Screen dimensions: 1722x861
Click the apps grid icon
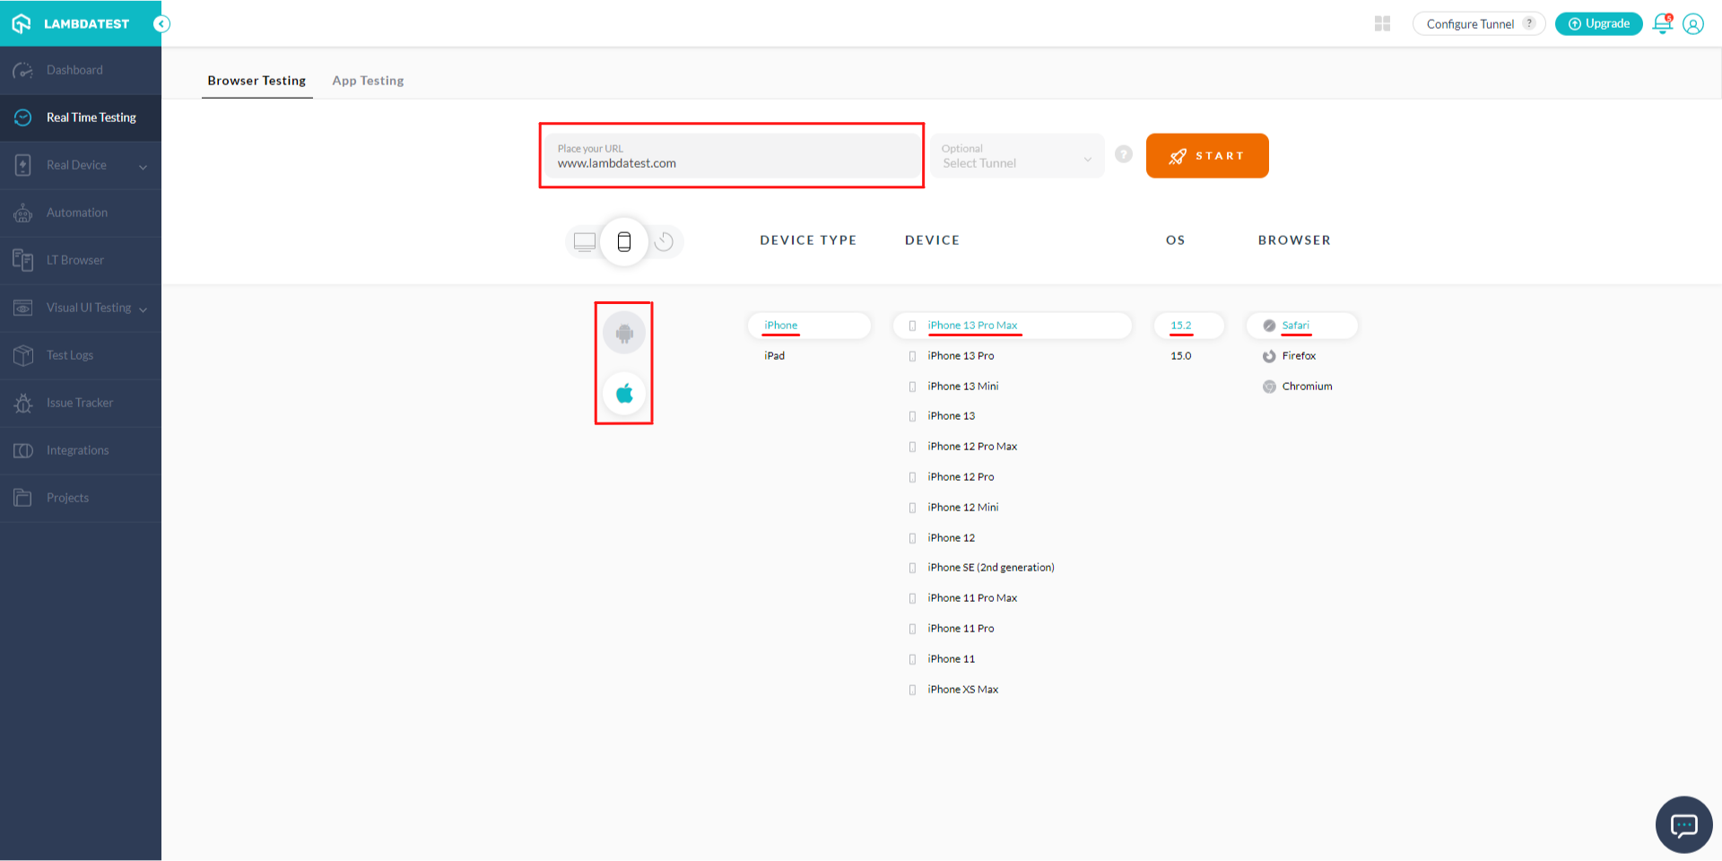point(1382,24)
